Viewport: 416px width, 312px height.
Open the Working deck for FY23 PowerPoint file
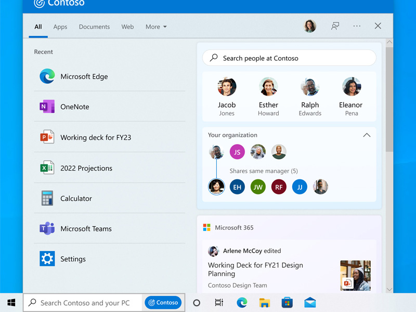[x=110, y=137]
